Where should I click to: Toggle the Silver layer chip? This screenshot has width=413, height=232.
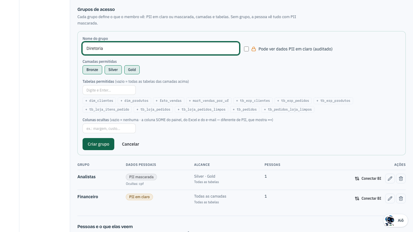point(113,70)
